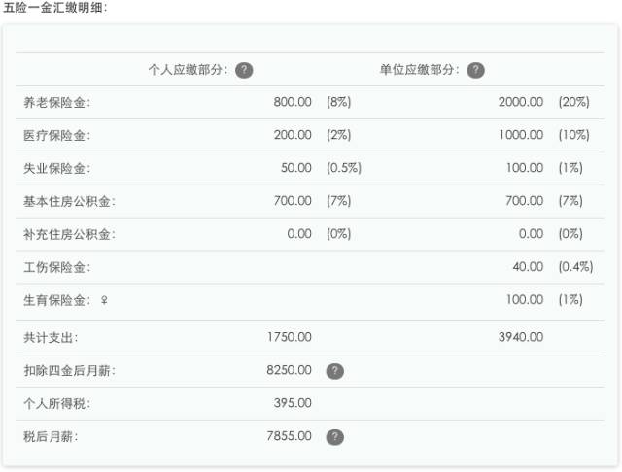The image size is (622, 472).
Task: Open help icon next to 税后月薪 value
Action: tap(334, 437)
